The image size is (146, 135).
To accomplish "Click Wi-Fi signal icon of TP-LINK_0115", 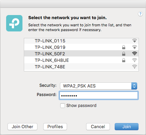I will (134, 41).
